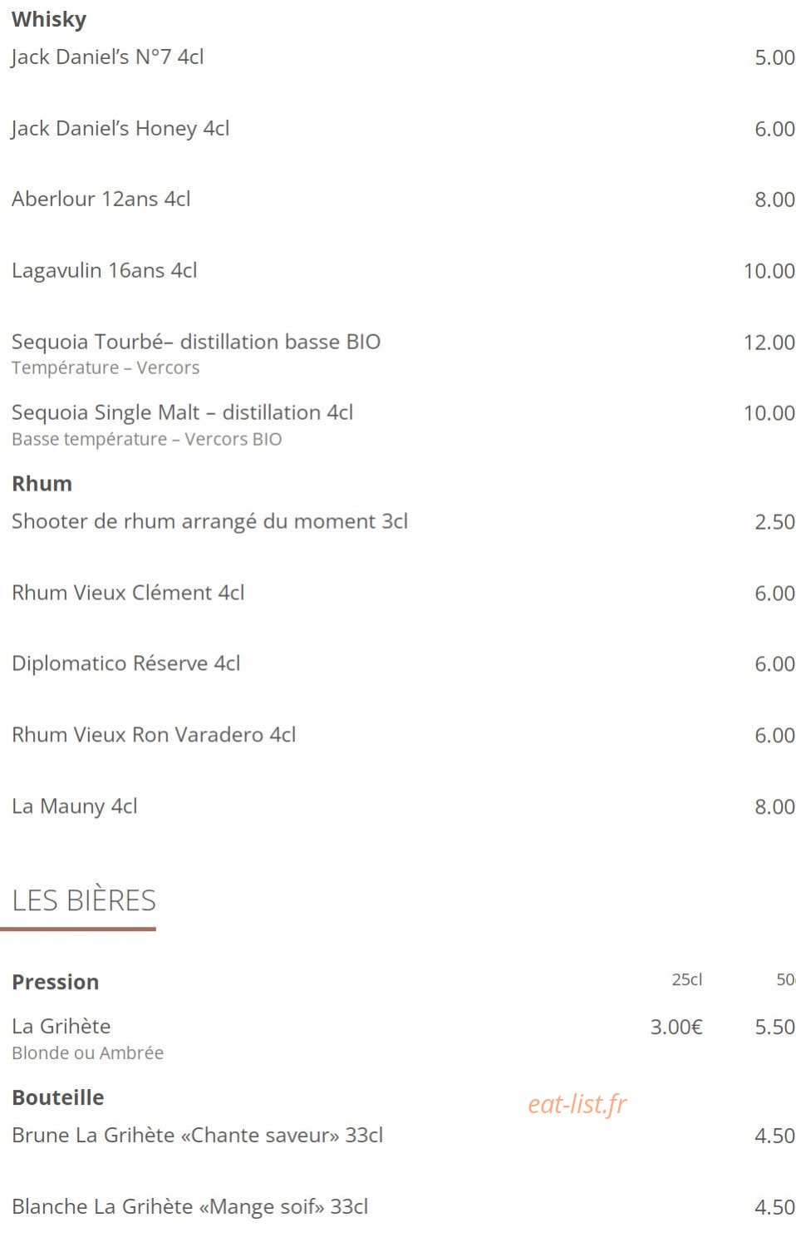Viewport: 796px width, 1247px height.
Task: Click the Bouteille subheading
Action: pos(58,1098)
